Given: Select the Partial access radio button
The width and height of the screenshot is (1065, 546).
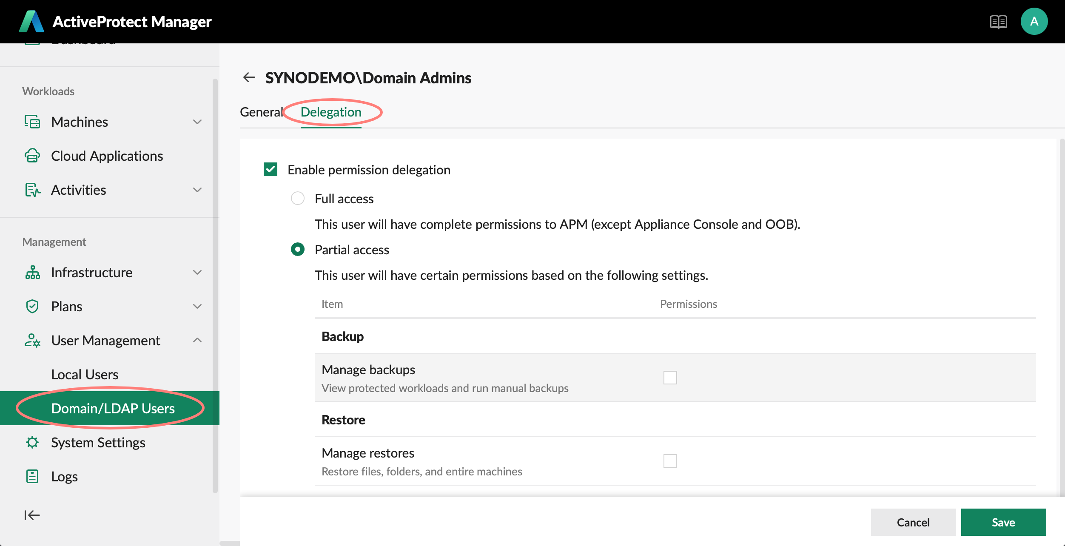Looking at the screenshot, I should click(x=298, y=249).
